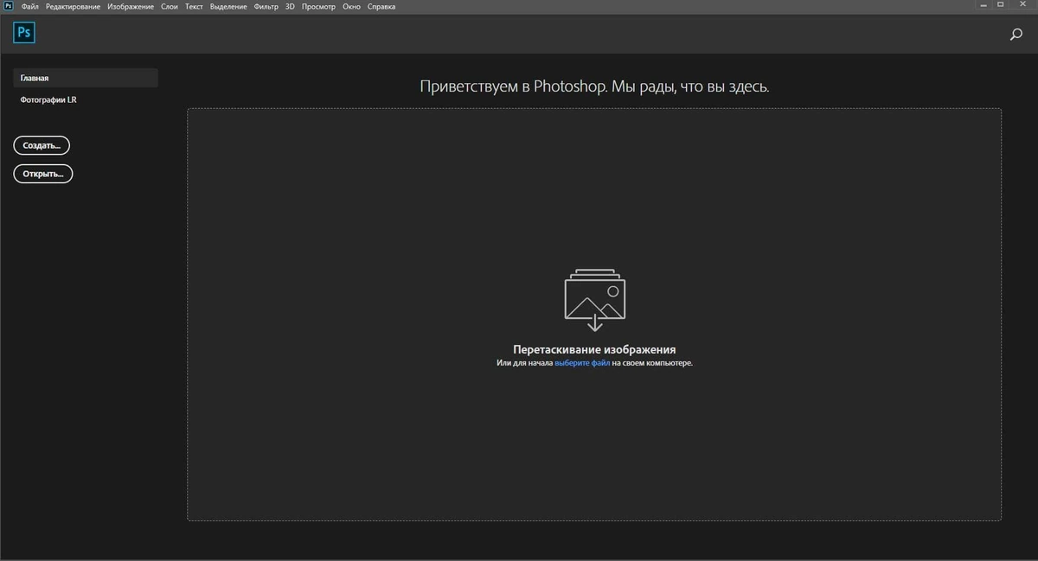Open the Изображение menu
The image size is (1038, 561).
(131, 6)
